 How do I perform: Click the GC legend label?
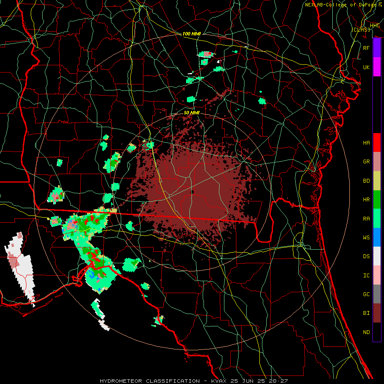pyautogui.click(x=366, y=294)
